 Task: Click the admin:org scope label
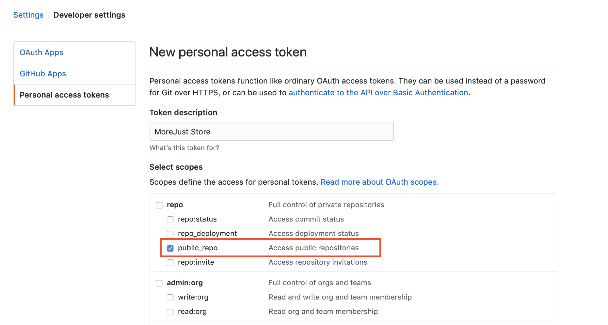[184, 283]
